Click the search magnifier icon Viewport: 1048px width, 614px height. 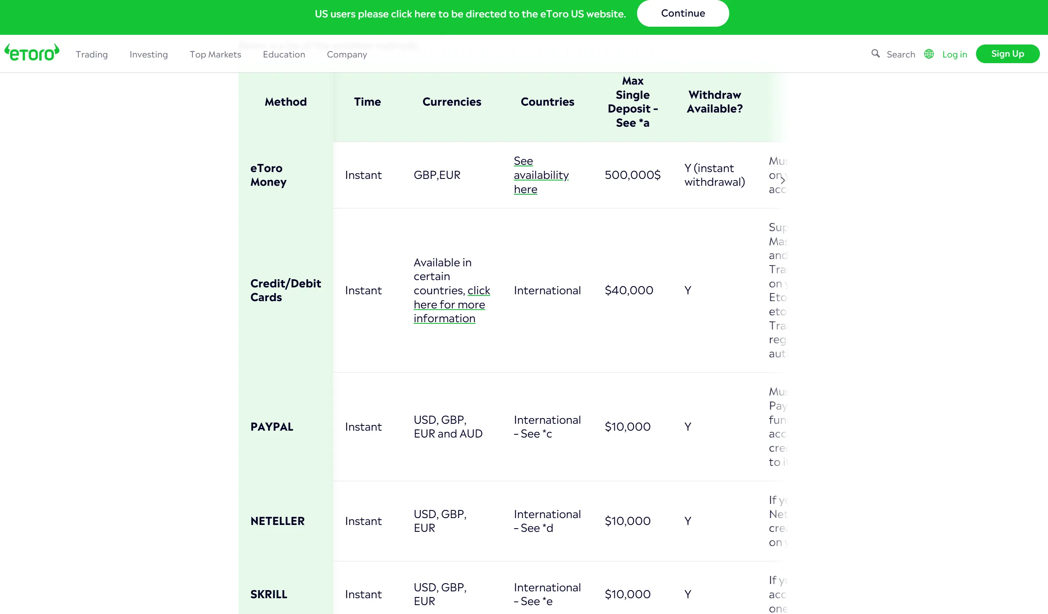(875, 54)
